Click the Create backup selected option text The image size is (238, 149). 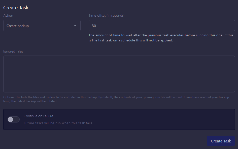pos(18,26)
